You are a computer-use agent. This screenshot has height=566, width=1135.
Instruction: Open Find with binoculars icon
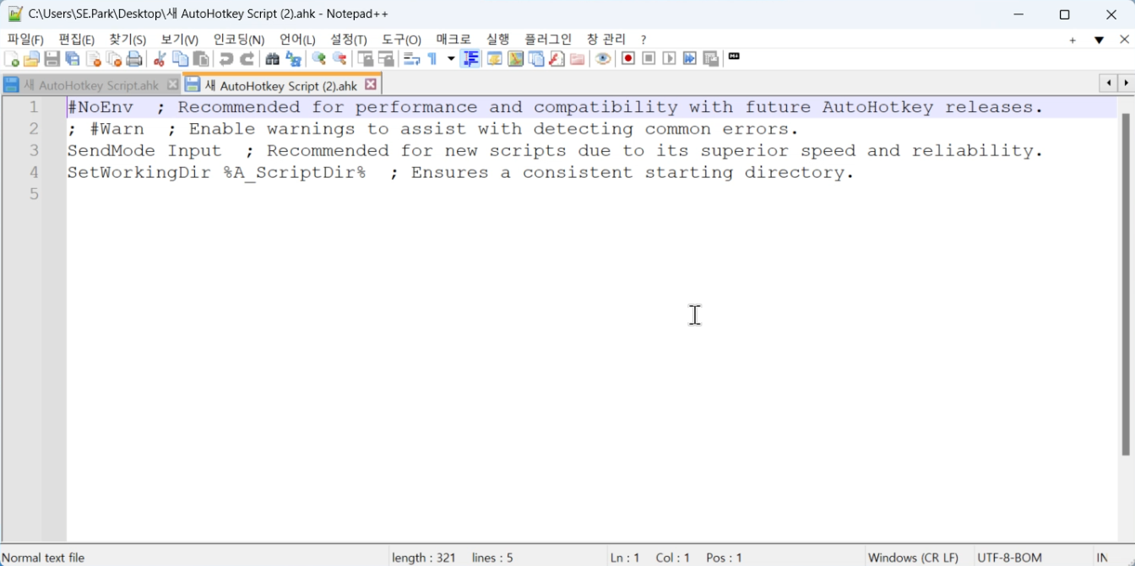tap(272, 59)
